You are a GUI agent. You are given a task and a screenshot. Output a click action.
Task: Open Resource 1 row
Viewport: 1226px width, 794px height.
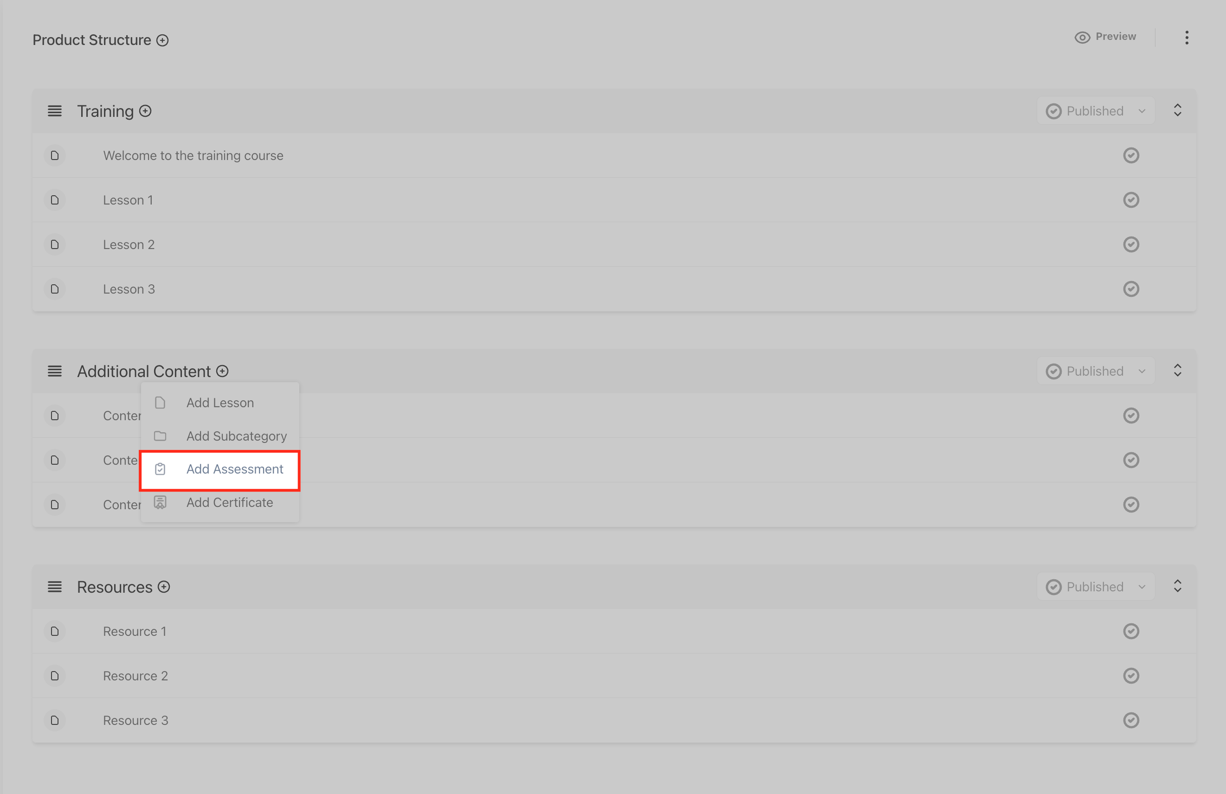(x=135, y=631)
